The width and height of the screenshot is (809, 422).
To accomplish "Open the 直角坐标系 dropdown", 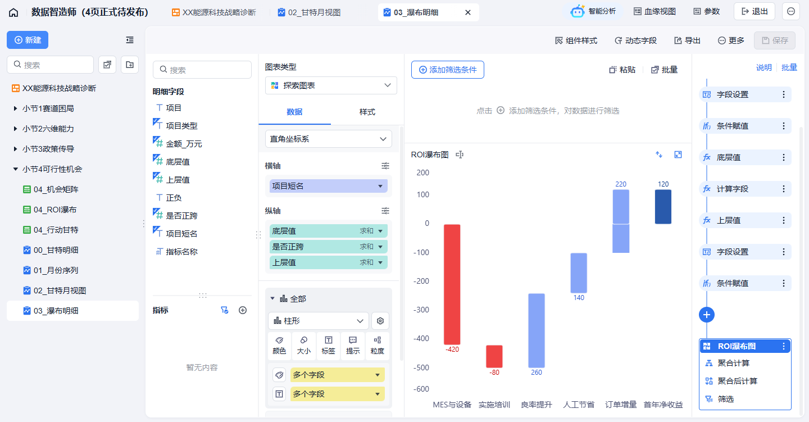I will [x=329, y=139].
